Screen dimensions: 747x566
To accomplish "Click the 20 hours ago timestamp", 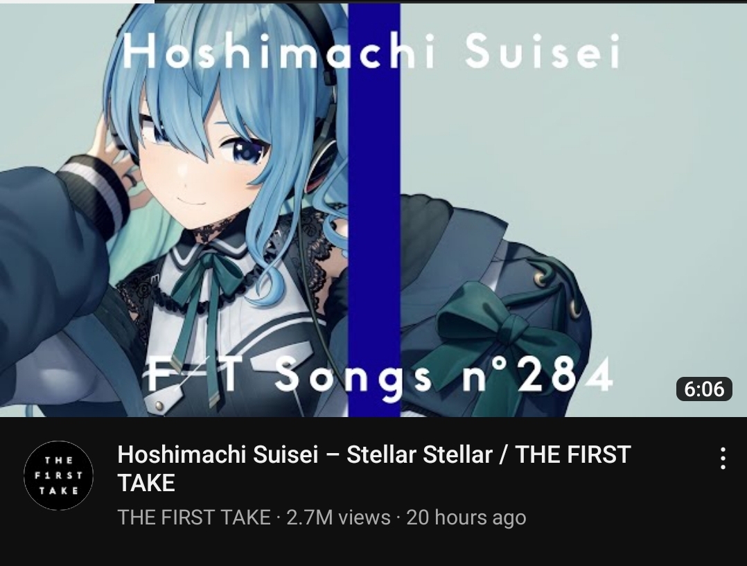I will point(466,517).
